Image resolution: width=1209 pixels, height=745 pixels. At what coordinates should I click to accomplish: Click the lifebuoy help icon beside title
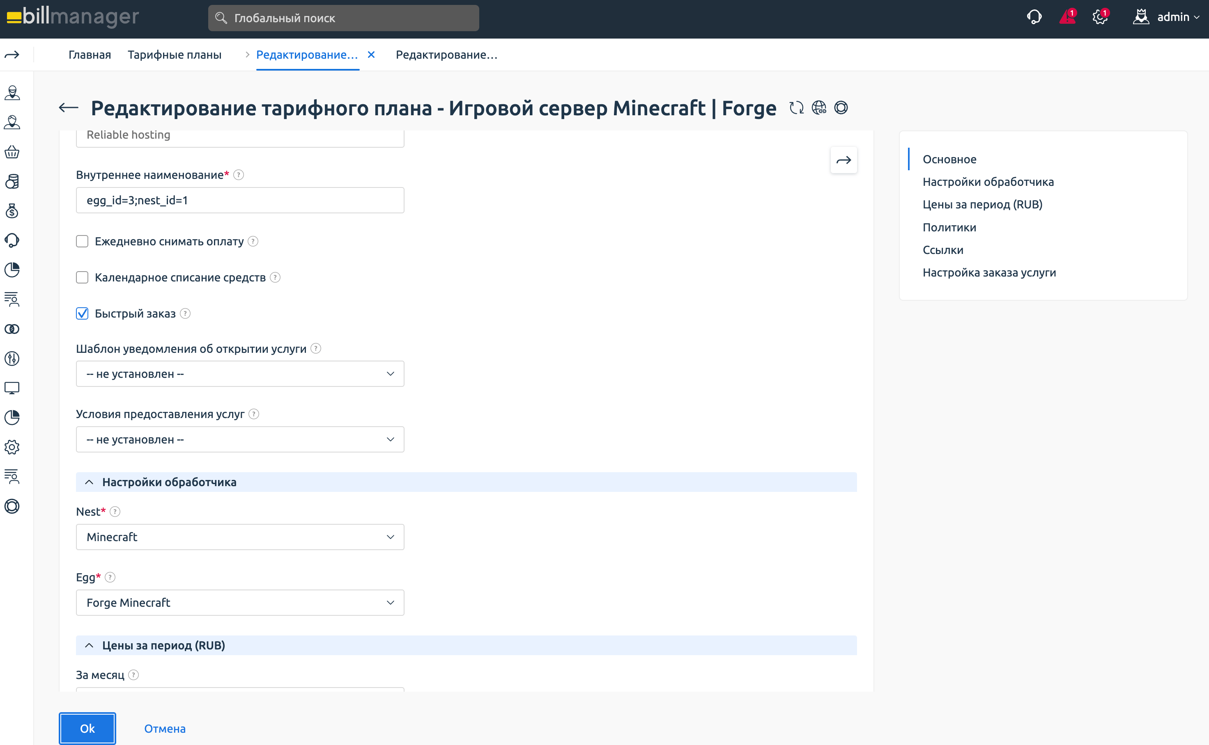[x=841, y=107]
